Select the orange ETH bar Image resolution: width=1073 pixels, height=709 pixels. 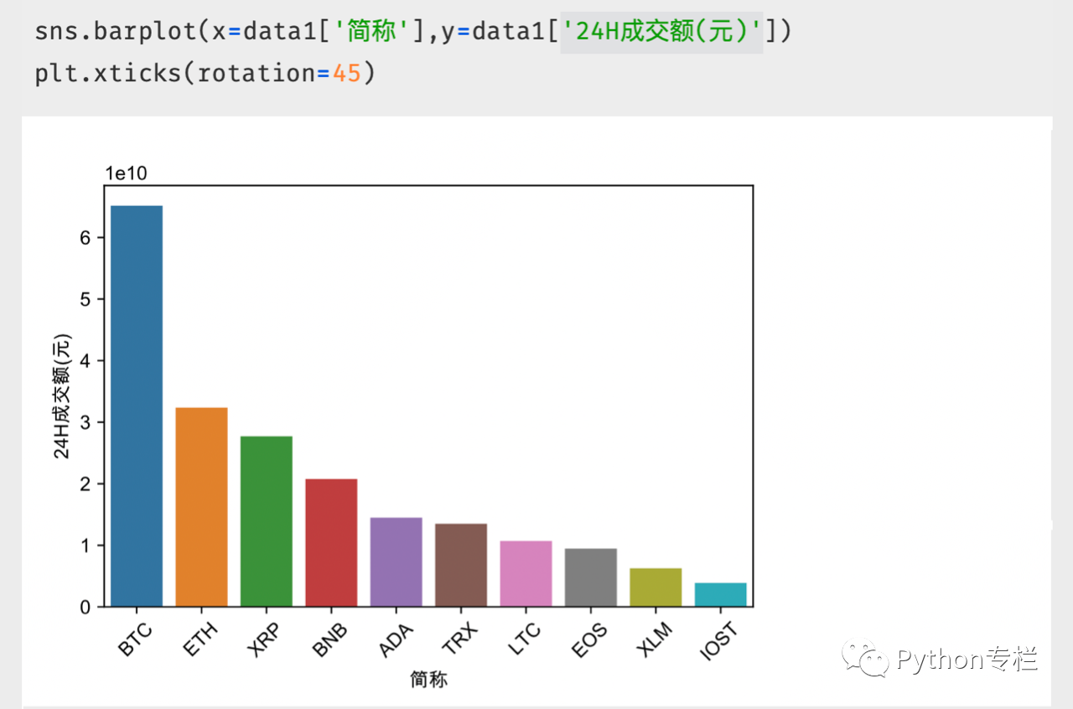click(x=201, y=506)
